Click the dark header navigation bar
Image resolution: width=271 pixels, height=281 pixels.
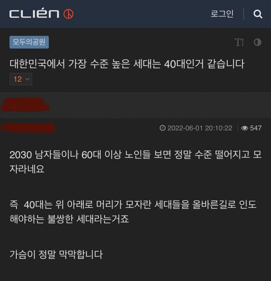pos(135,14)
